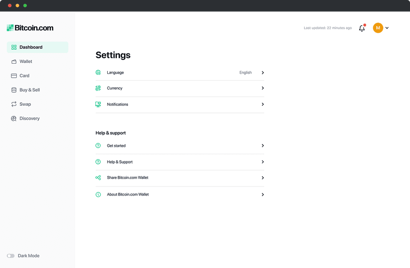Open About Bitcoin.com Wallet chevron
410x268 pixels.
coord(263,194)
